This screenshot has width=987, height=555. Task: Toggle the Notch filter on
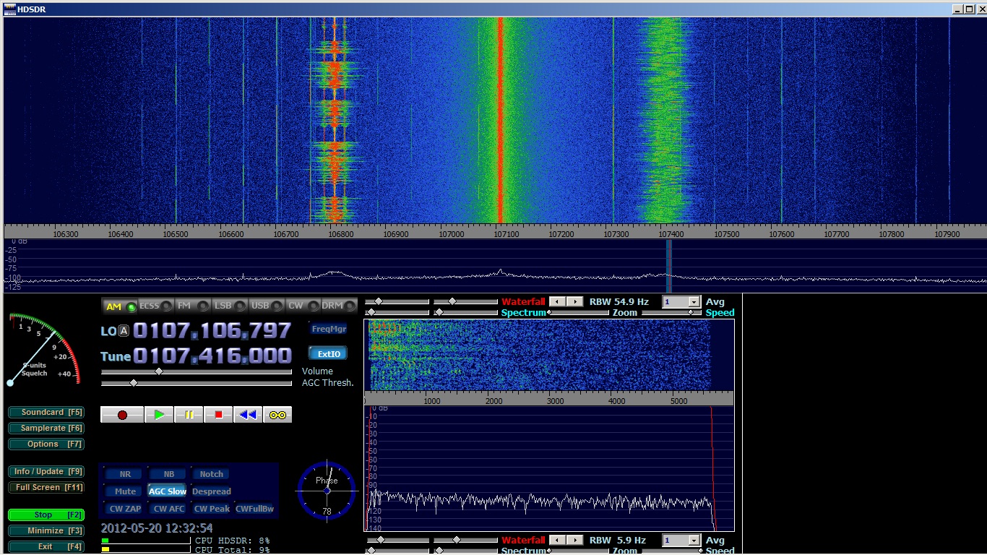(x=211, y=474)
